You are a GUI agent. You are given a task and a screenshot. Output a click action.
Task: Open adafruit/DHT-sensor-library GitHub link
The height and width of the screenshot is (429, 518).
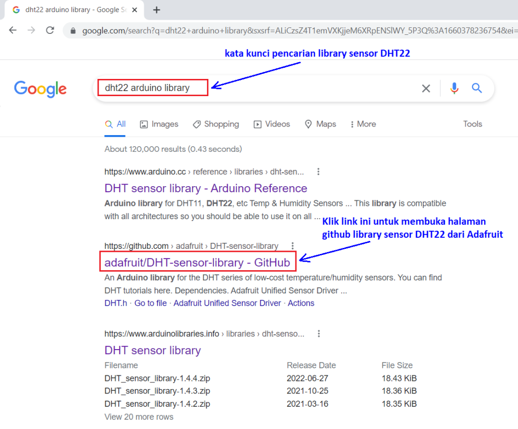pos(197,263)
